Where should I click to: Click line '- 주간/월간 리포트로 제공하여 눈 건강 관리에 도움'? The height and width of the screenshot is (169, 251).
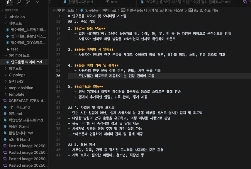pos(114,76)
